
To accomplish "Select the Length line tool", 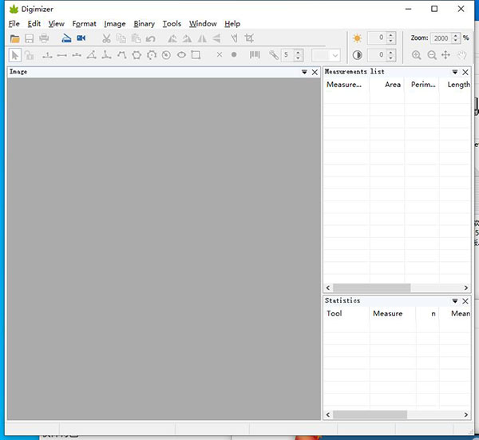I will 62,55.
